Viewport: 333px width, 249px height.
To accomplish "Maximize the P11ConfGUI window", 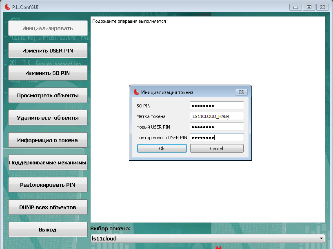I will [309, 7].
